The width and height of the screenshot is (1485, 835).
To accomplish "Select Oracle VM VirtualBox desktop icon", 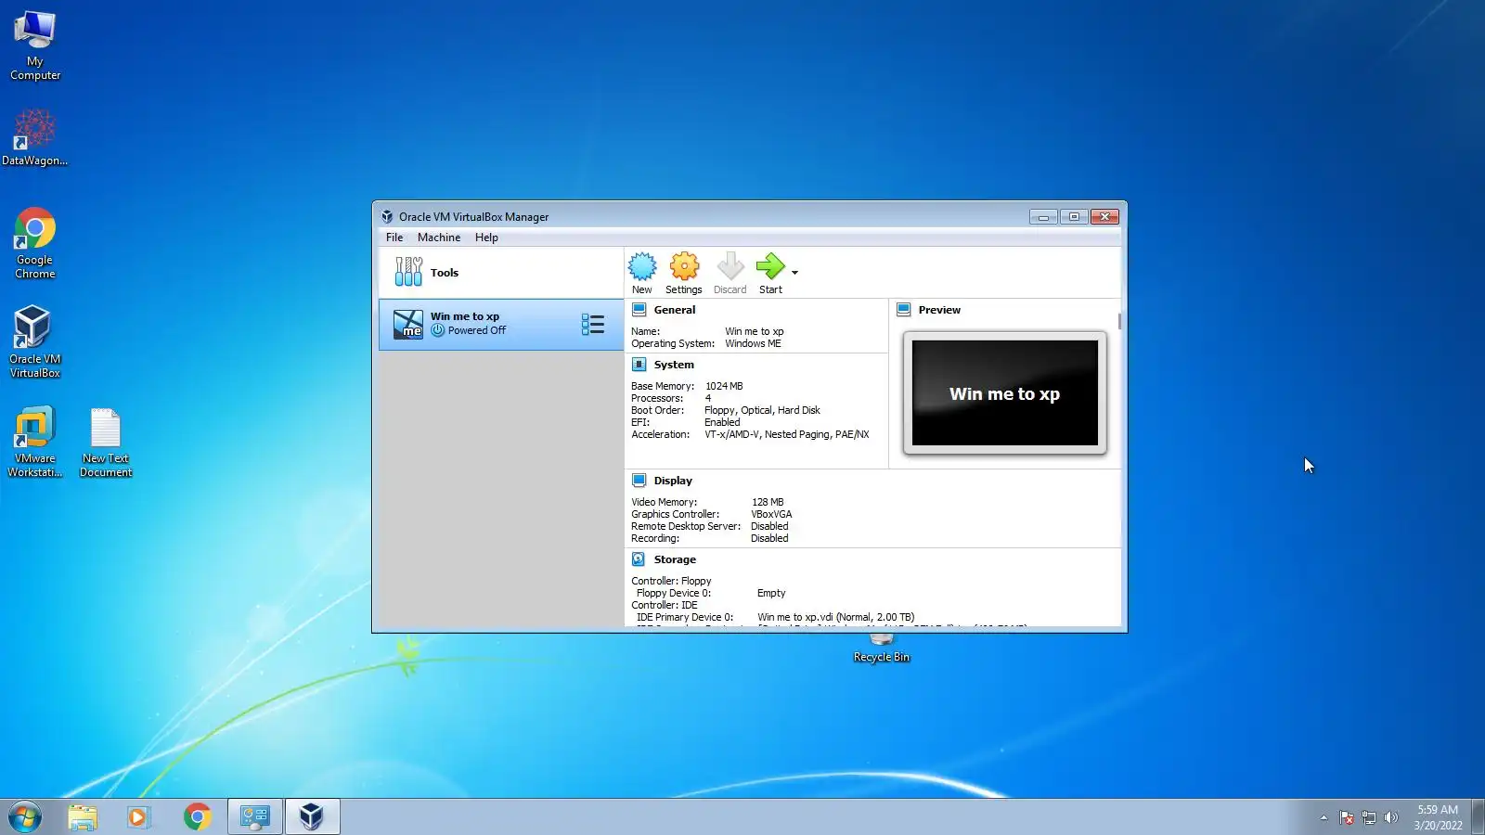I will click(34, 342).
